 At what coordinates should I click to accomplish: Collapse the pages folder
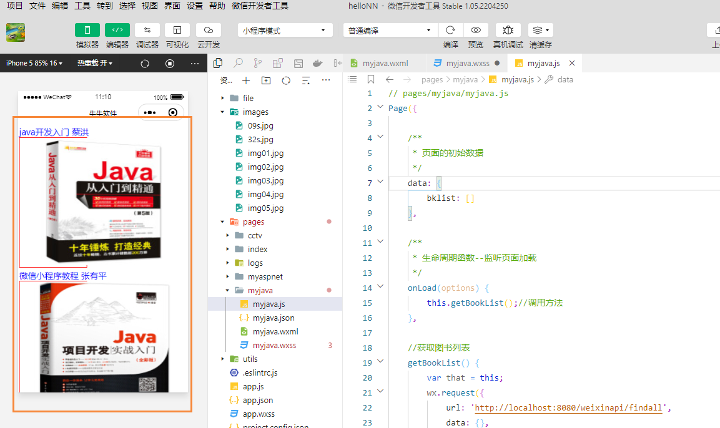[x=222, y=221]
